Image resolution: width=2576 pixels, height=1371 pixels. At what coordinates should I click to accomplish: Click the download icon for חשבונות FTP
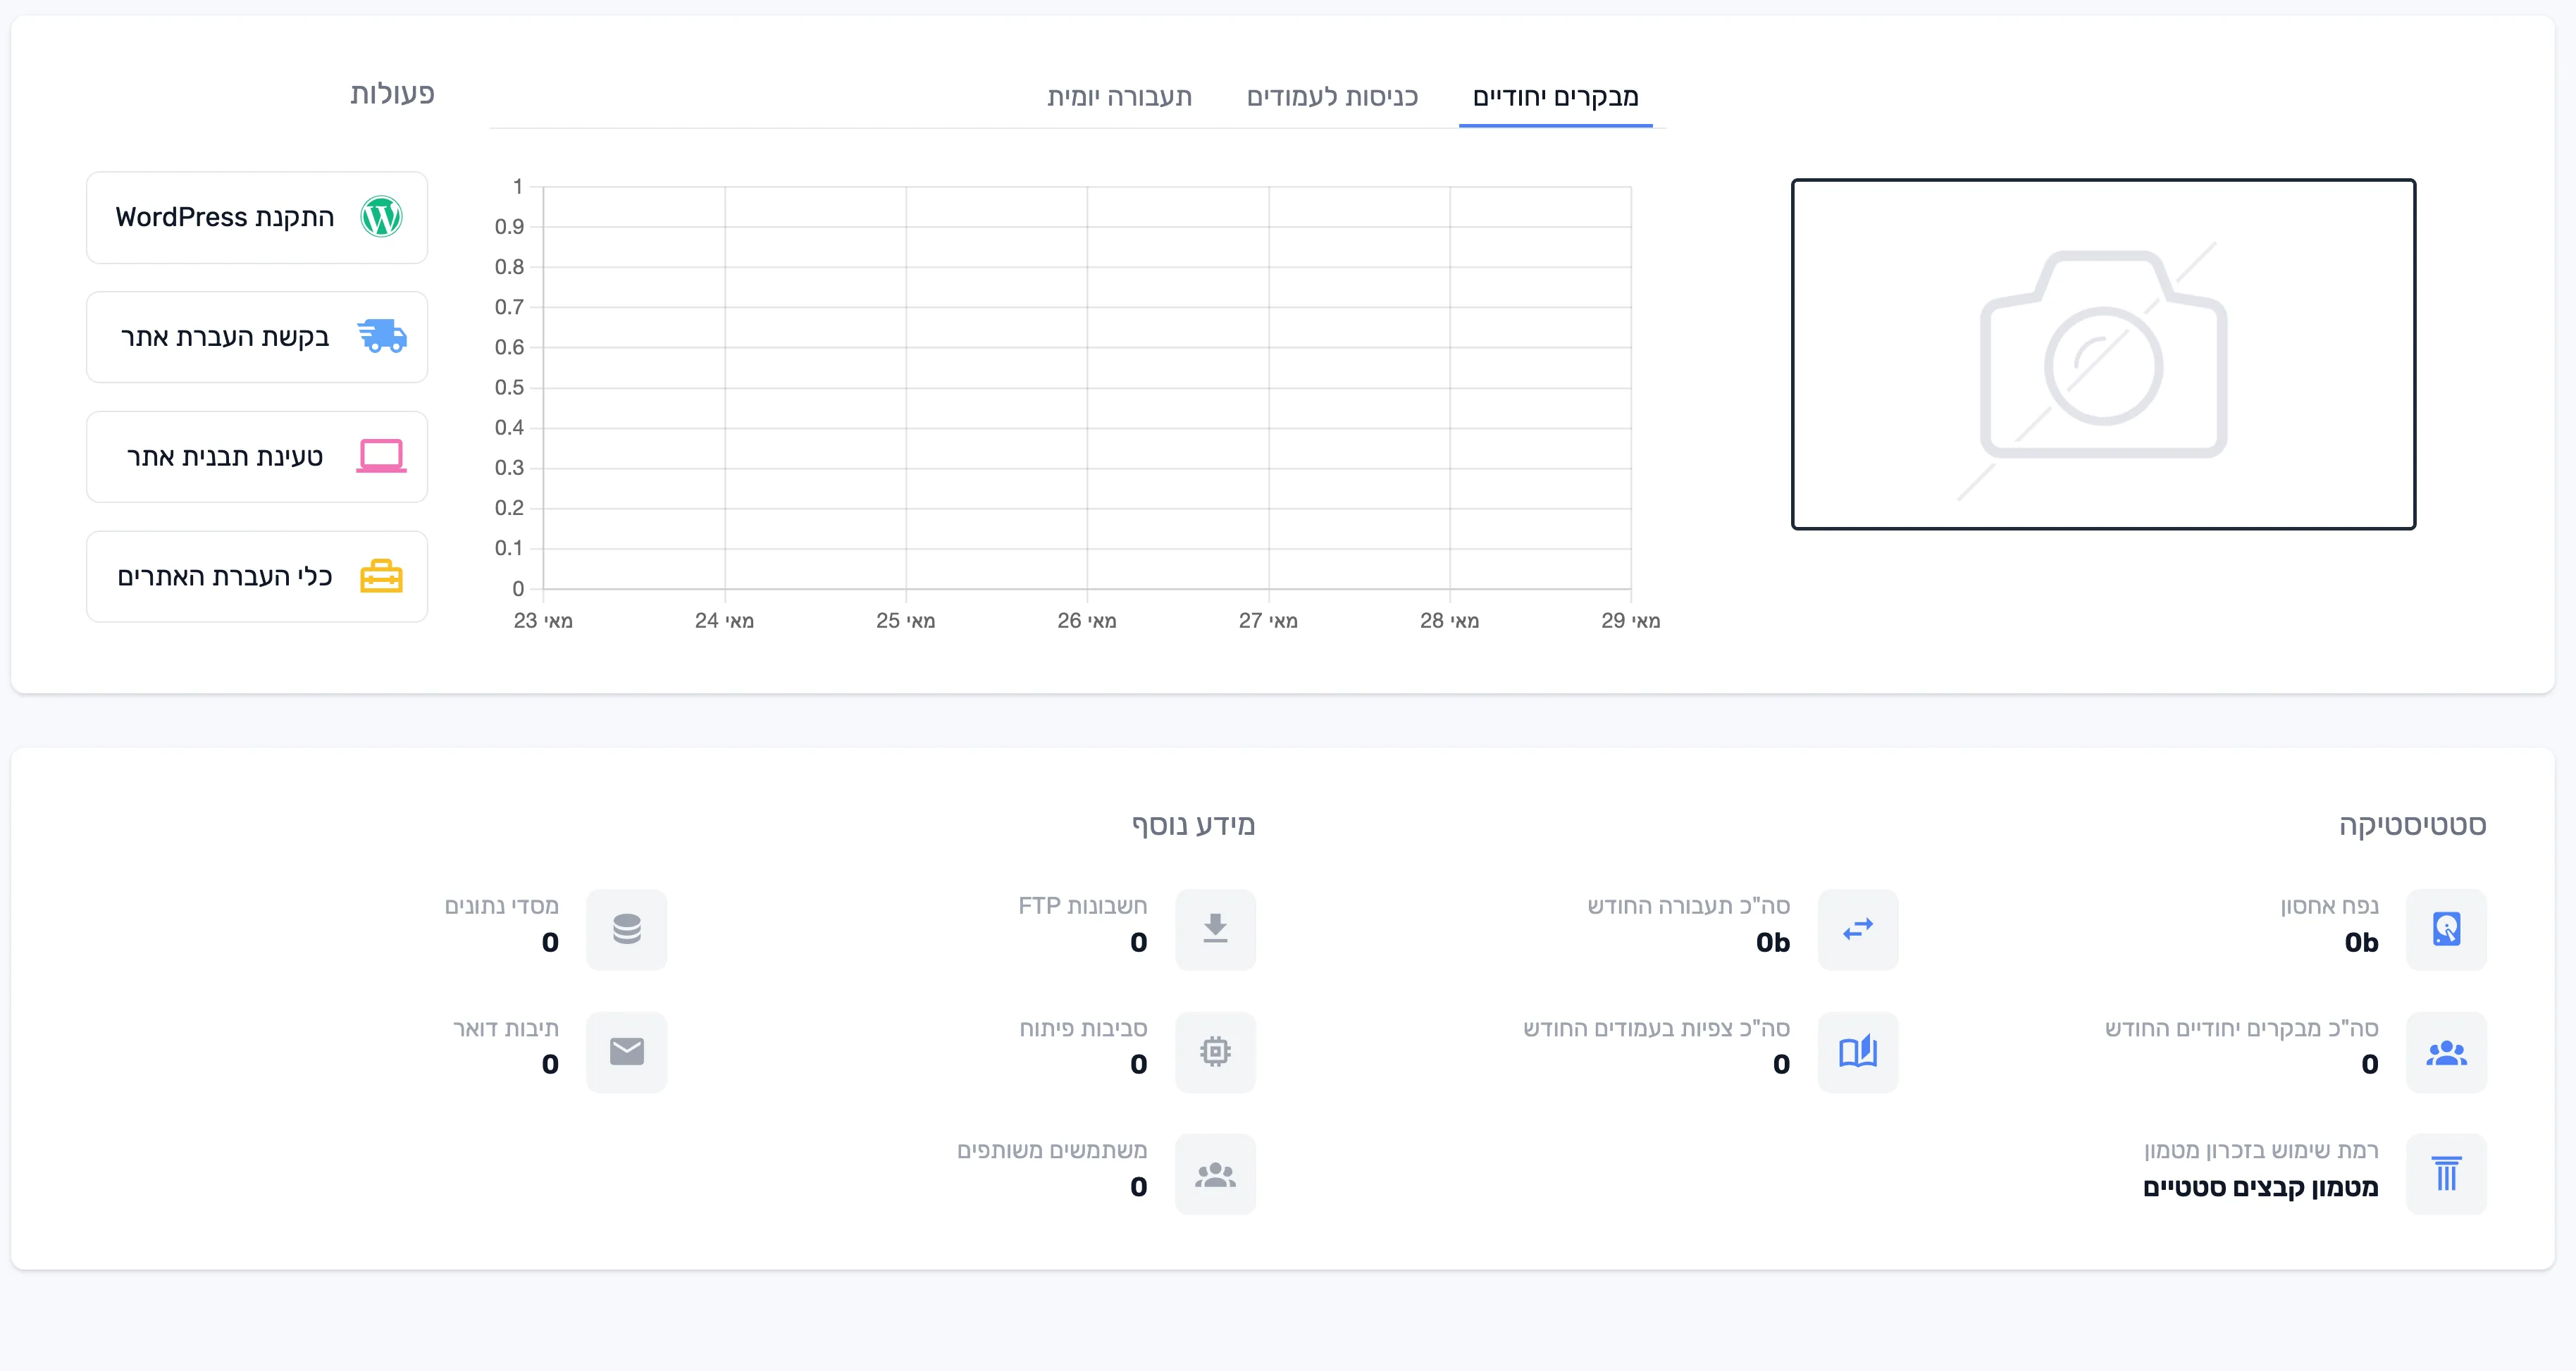(x=1215, y=929)
